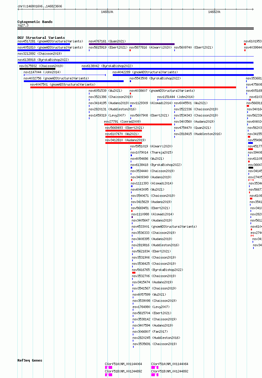
Task: Click nsv5543508 (ByrskaBishop2022) label
Action: tap(155, 78)
